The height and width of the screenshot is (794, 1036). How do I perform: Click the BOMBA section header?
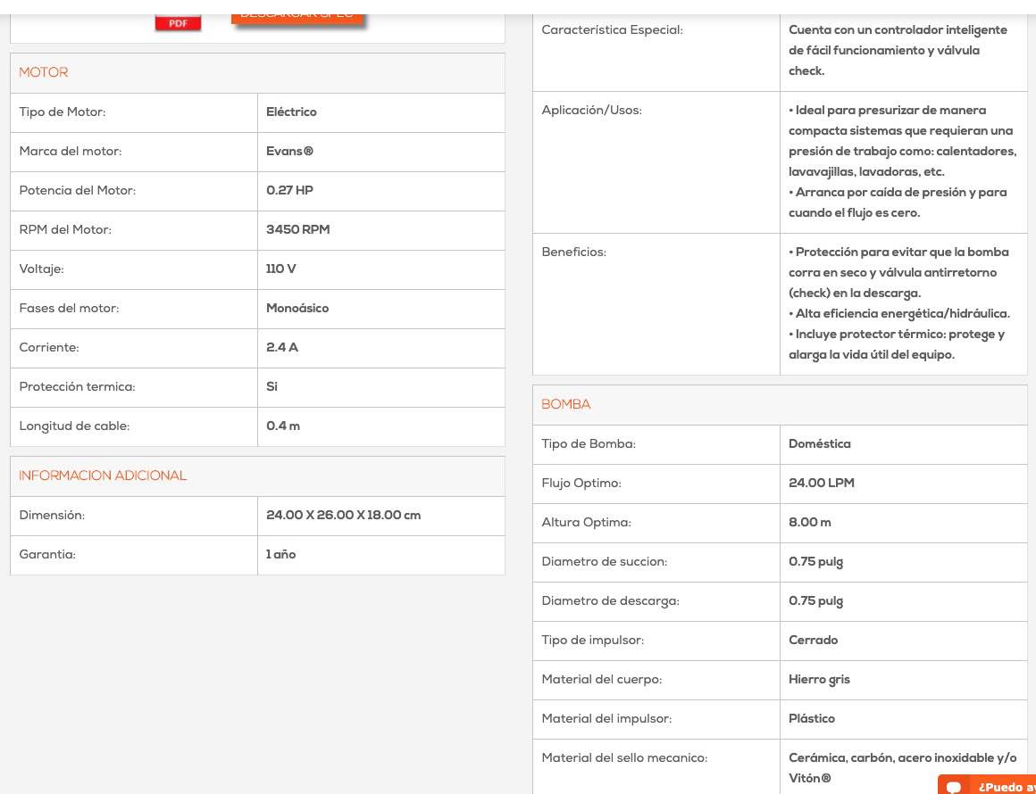566,405
